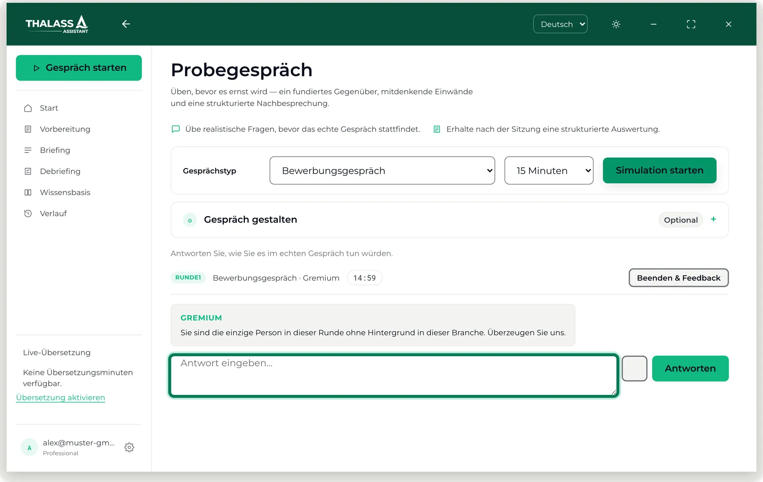Image resolution: width=763 pixels, height=482 pixels.
Task: Click the user avatar with letter A
Action: tap(29, 447)
